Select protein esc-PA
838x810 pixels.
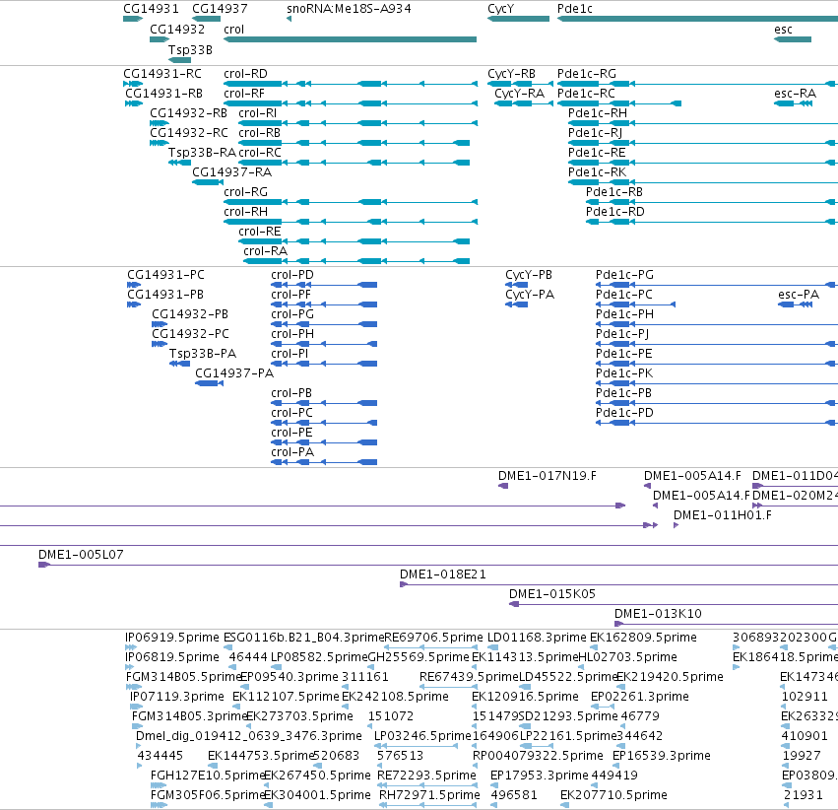point(796,304)
